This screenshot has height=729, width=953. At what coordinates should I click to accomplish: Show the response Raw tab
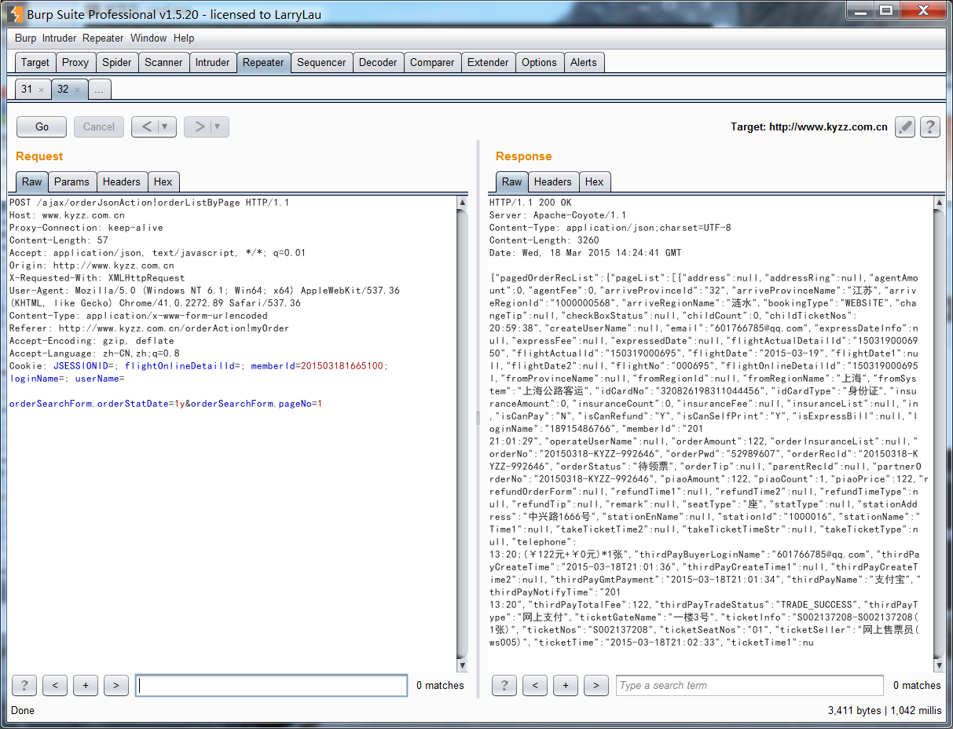tap(512, 181)
